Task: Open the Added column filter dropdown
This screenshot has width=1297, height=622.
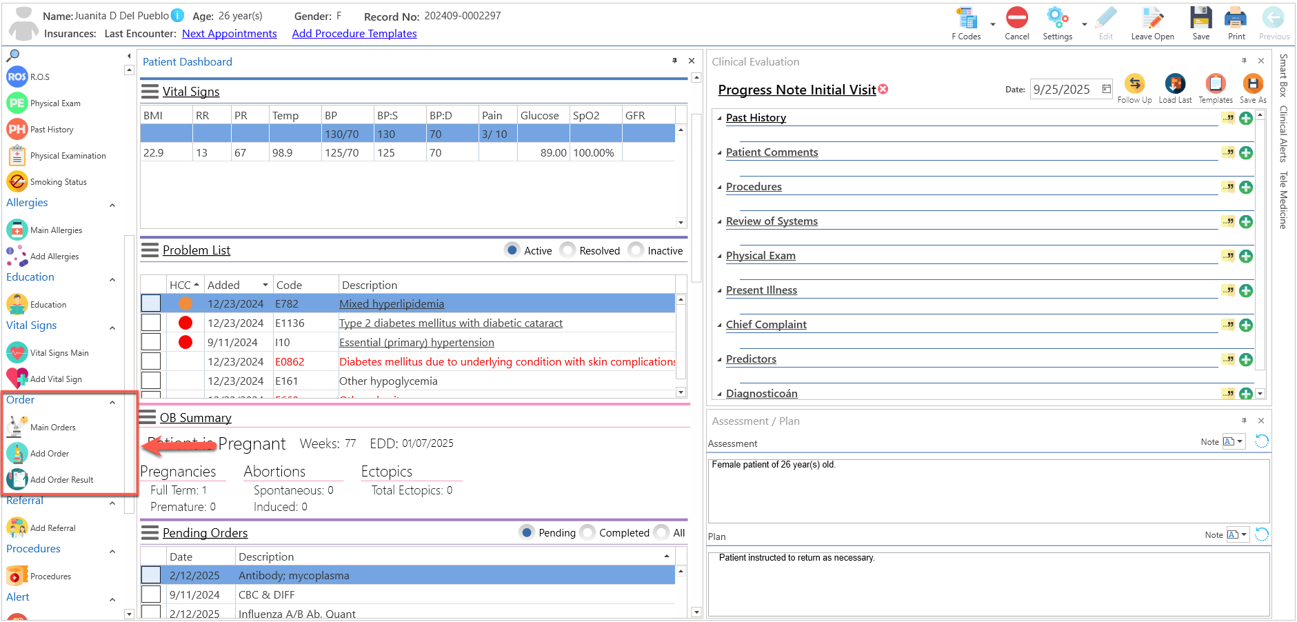Action: [265, 285]
